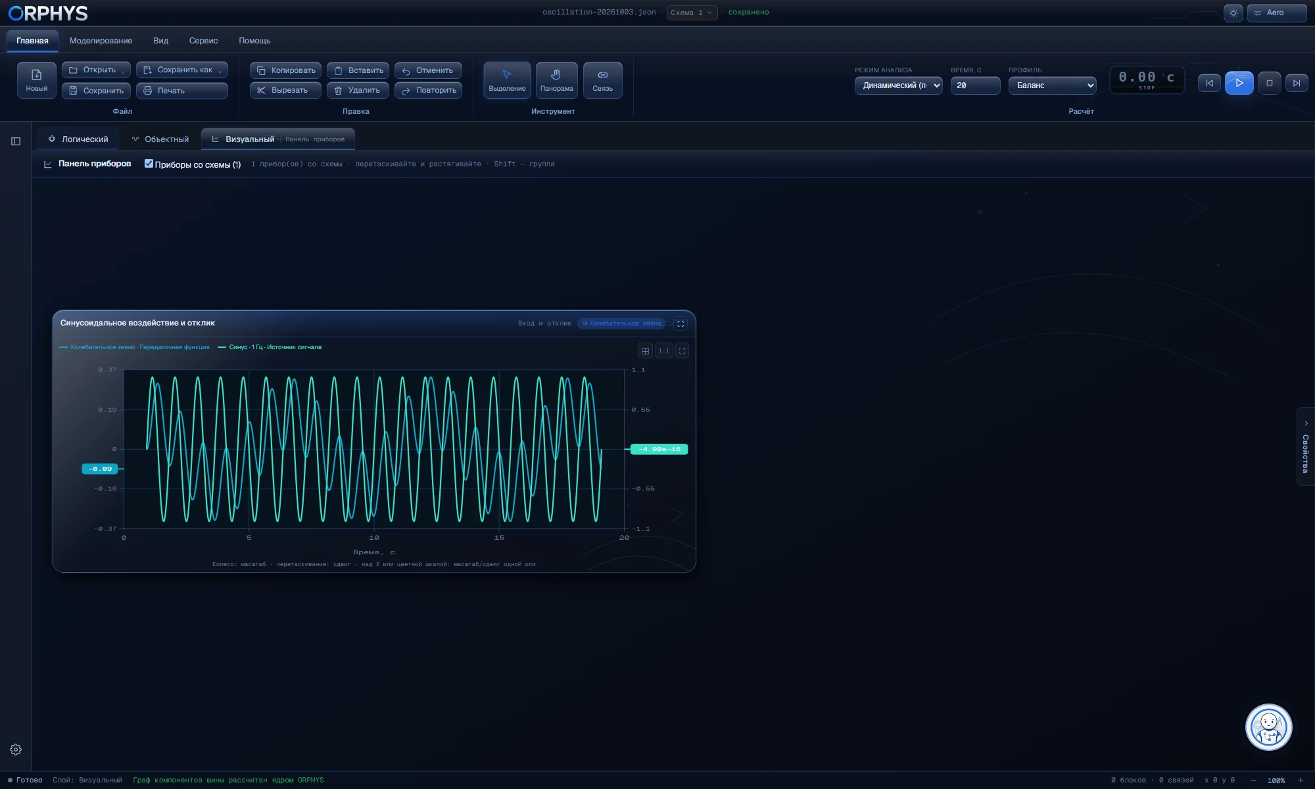Expand the Сохранить как options

(220, 71)
